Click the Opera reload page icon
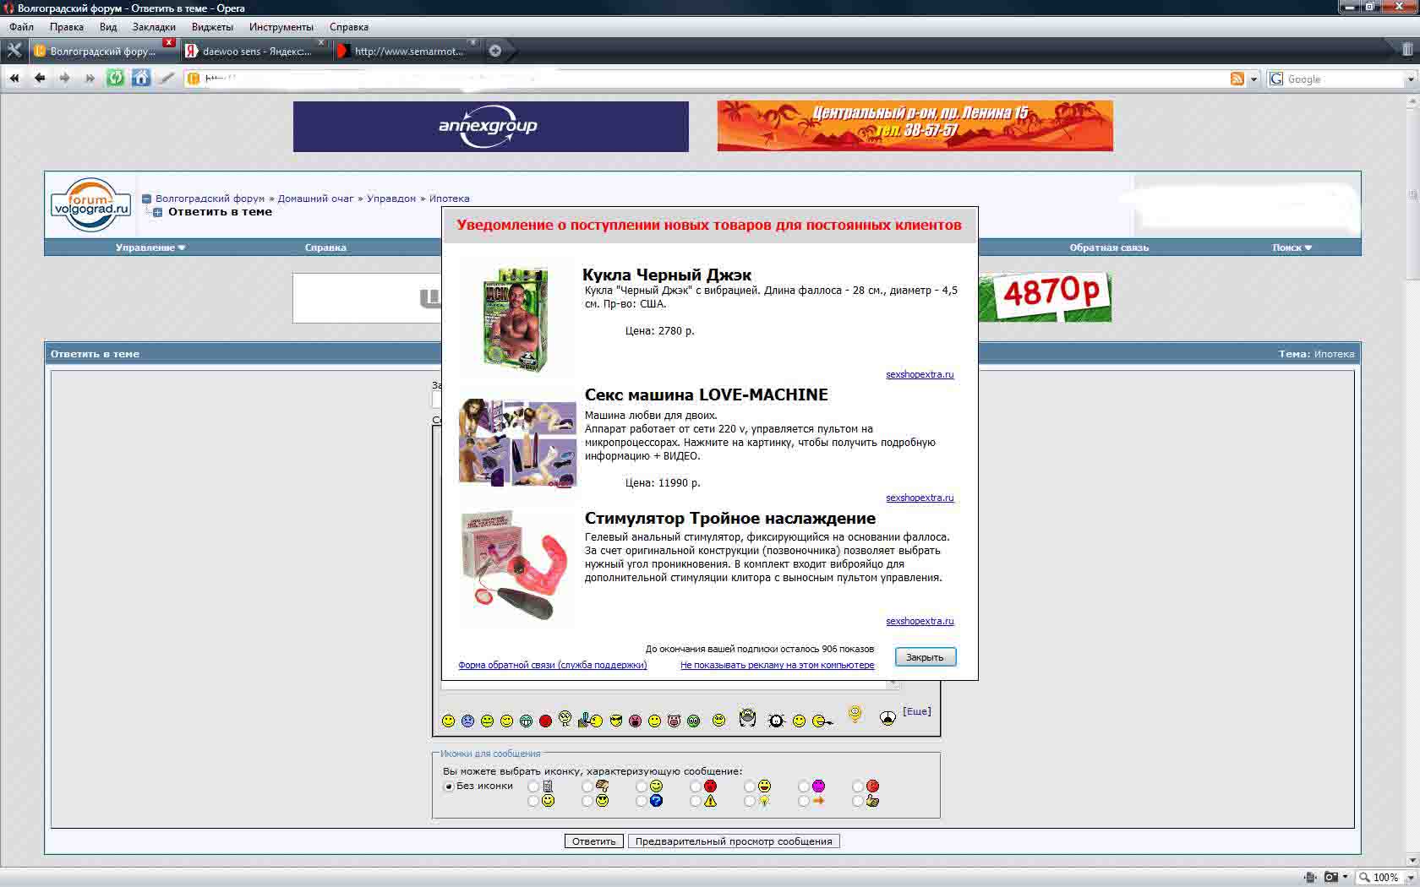This screenshot has height=887, width=1420. pyautogui.click(x=116, y=79)
